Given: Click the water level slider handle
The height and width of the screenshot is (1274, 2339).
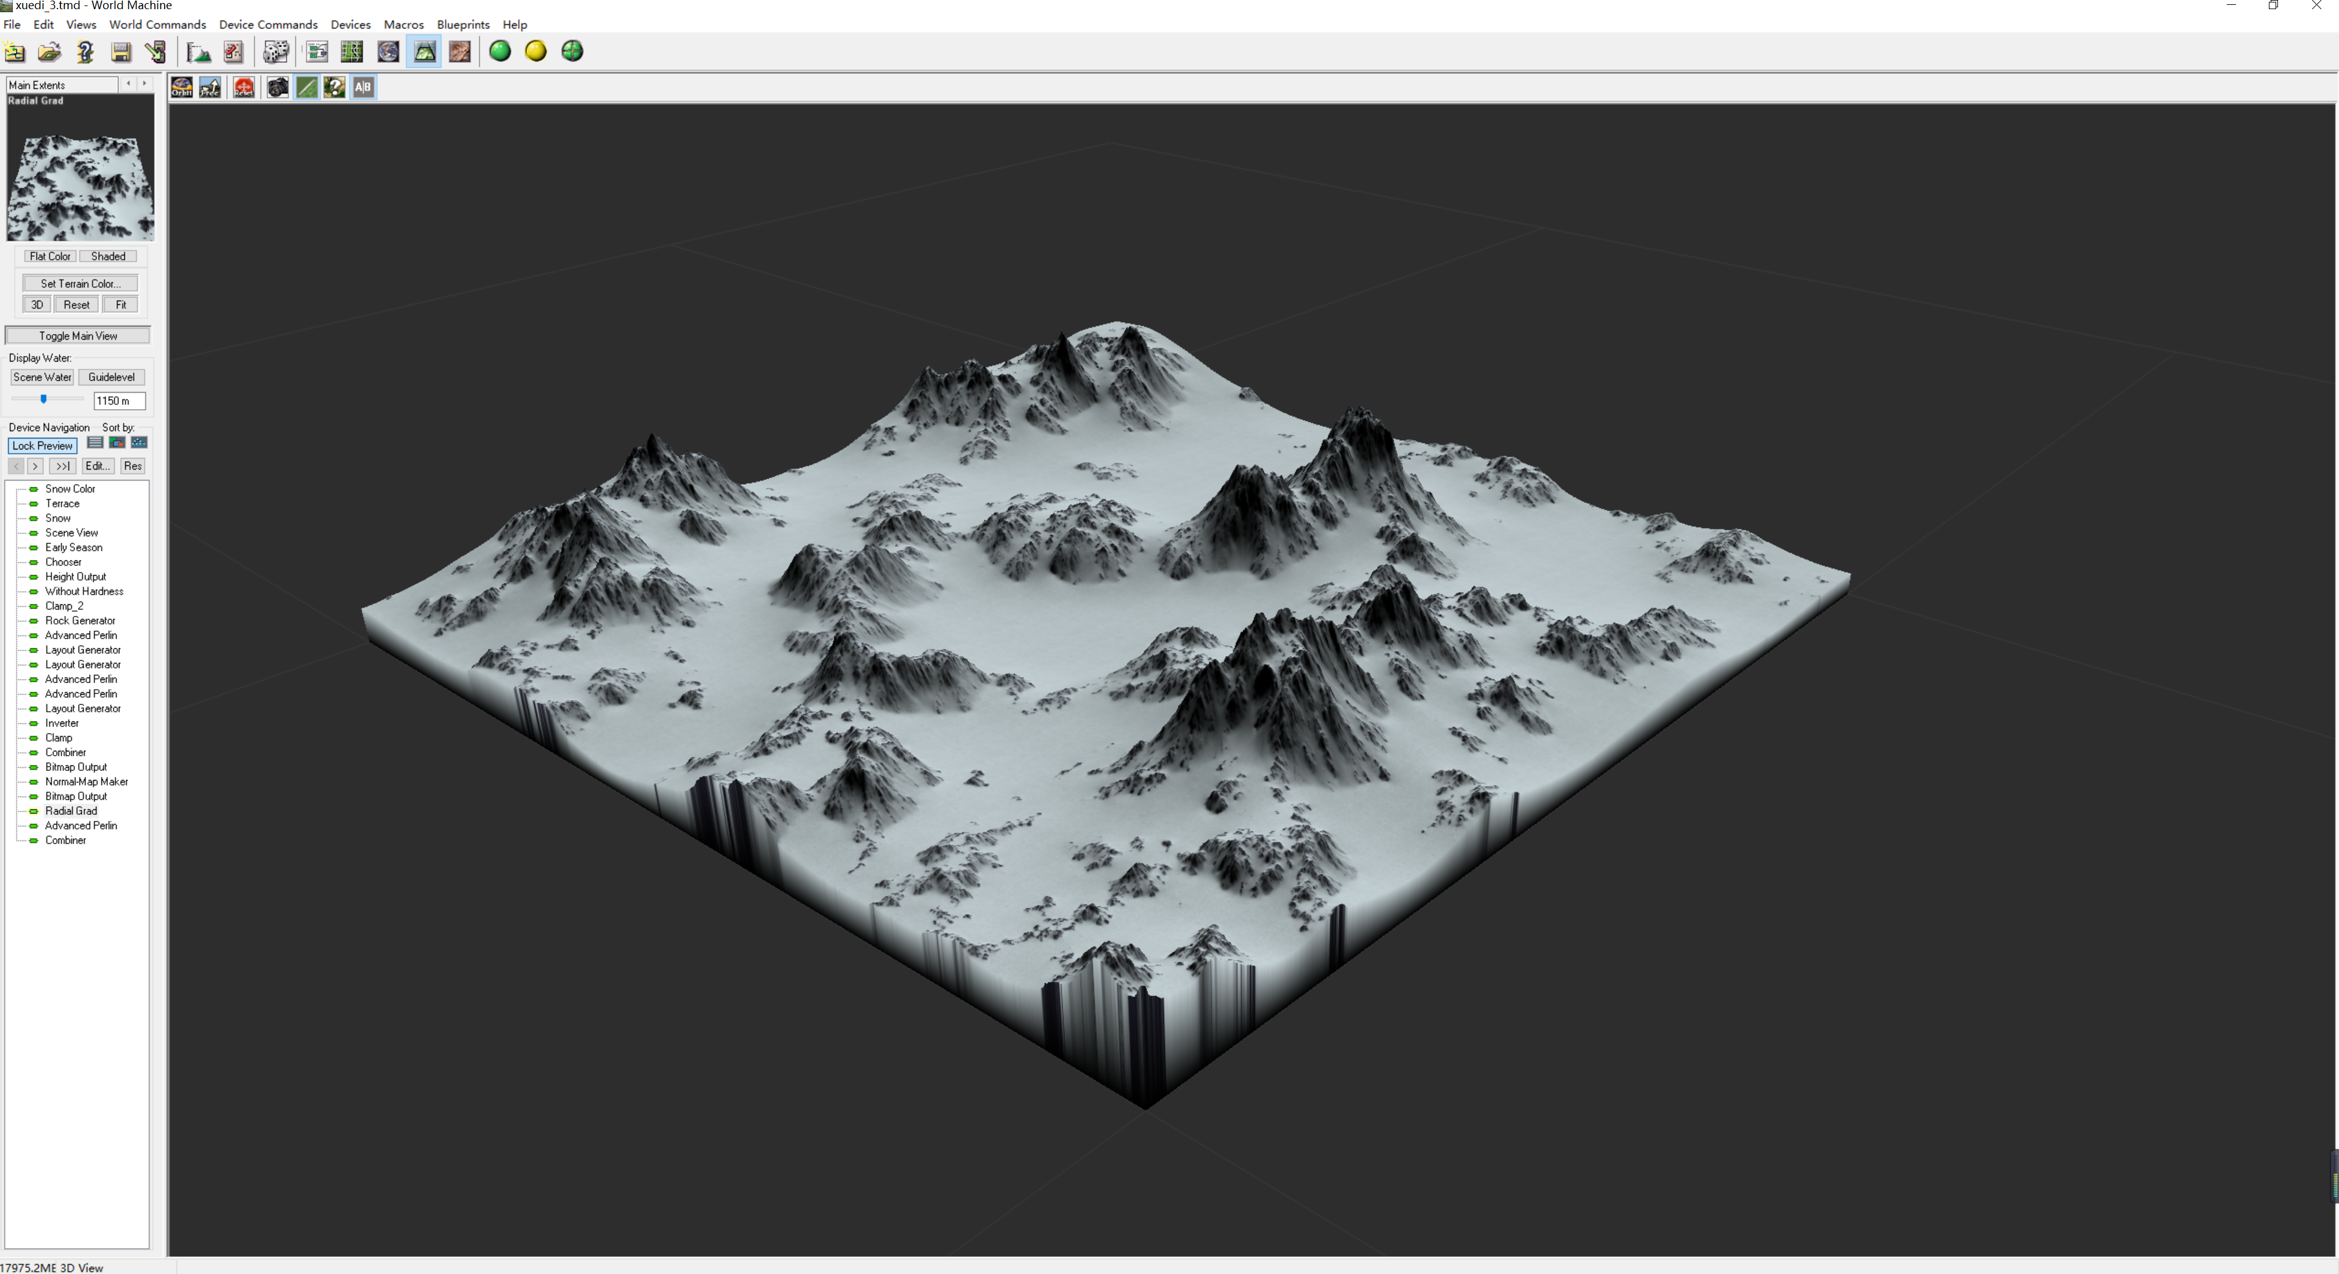Looking at the screenshot, I should click(43, 399).
